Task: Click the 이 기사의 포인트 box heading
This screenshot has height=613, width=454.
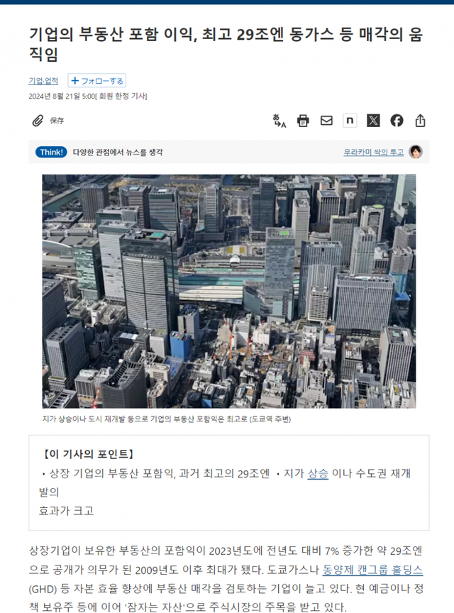Action: pyautogui.click(x=89, y=454)
